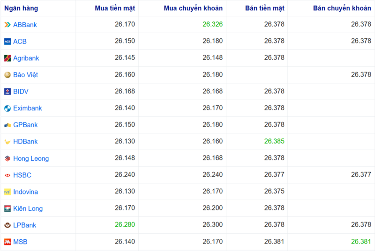The width and height of the screenshot is (375, 251).
Task: Click the 'Bán tiền mặt' column header
Action: point(265,8)
